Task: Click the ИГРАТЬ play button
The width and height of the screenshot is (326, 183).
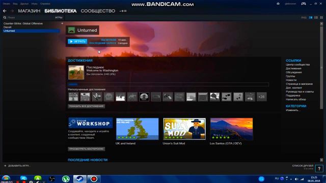Action: click(x=77, y=42)
